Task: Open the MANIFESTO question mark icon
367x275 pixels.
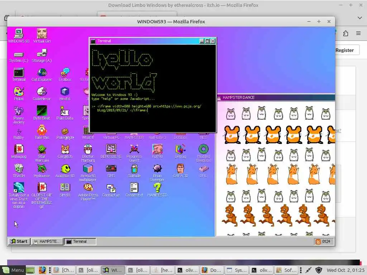Action: 157,190
